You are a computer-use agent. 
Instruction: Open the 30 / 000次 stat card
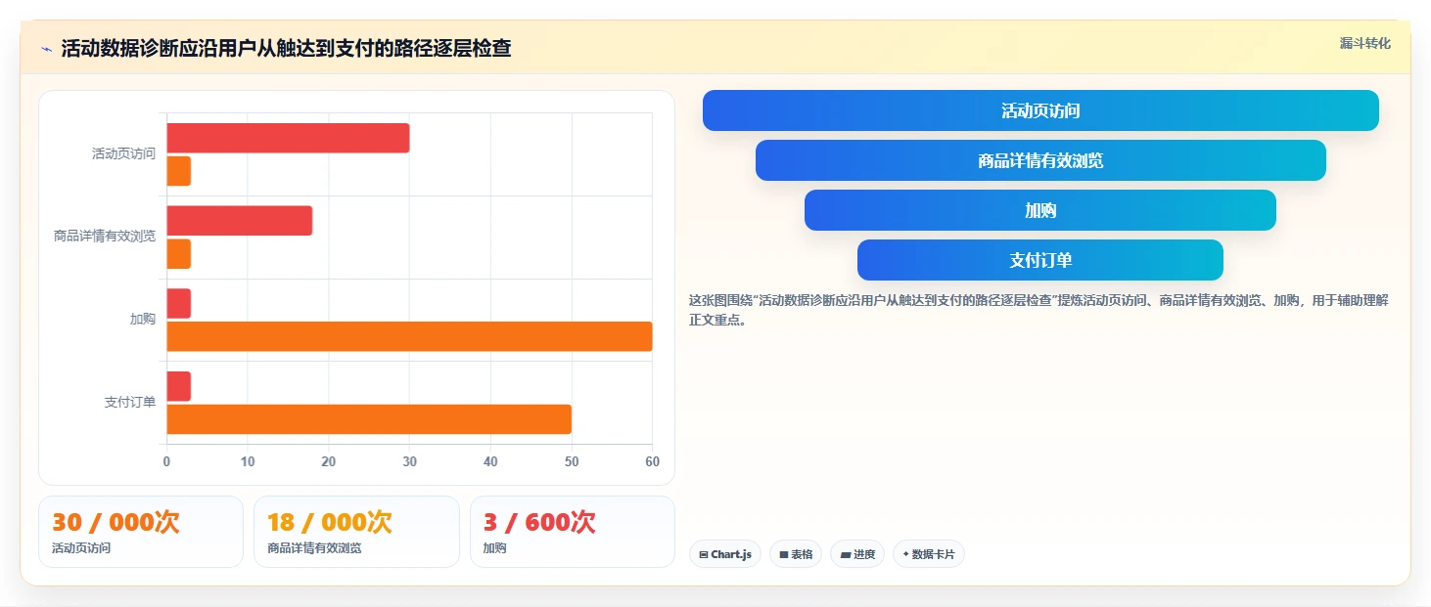coord(141,532)
